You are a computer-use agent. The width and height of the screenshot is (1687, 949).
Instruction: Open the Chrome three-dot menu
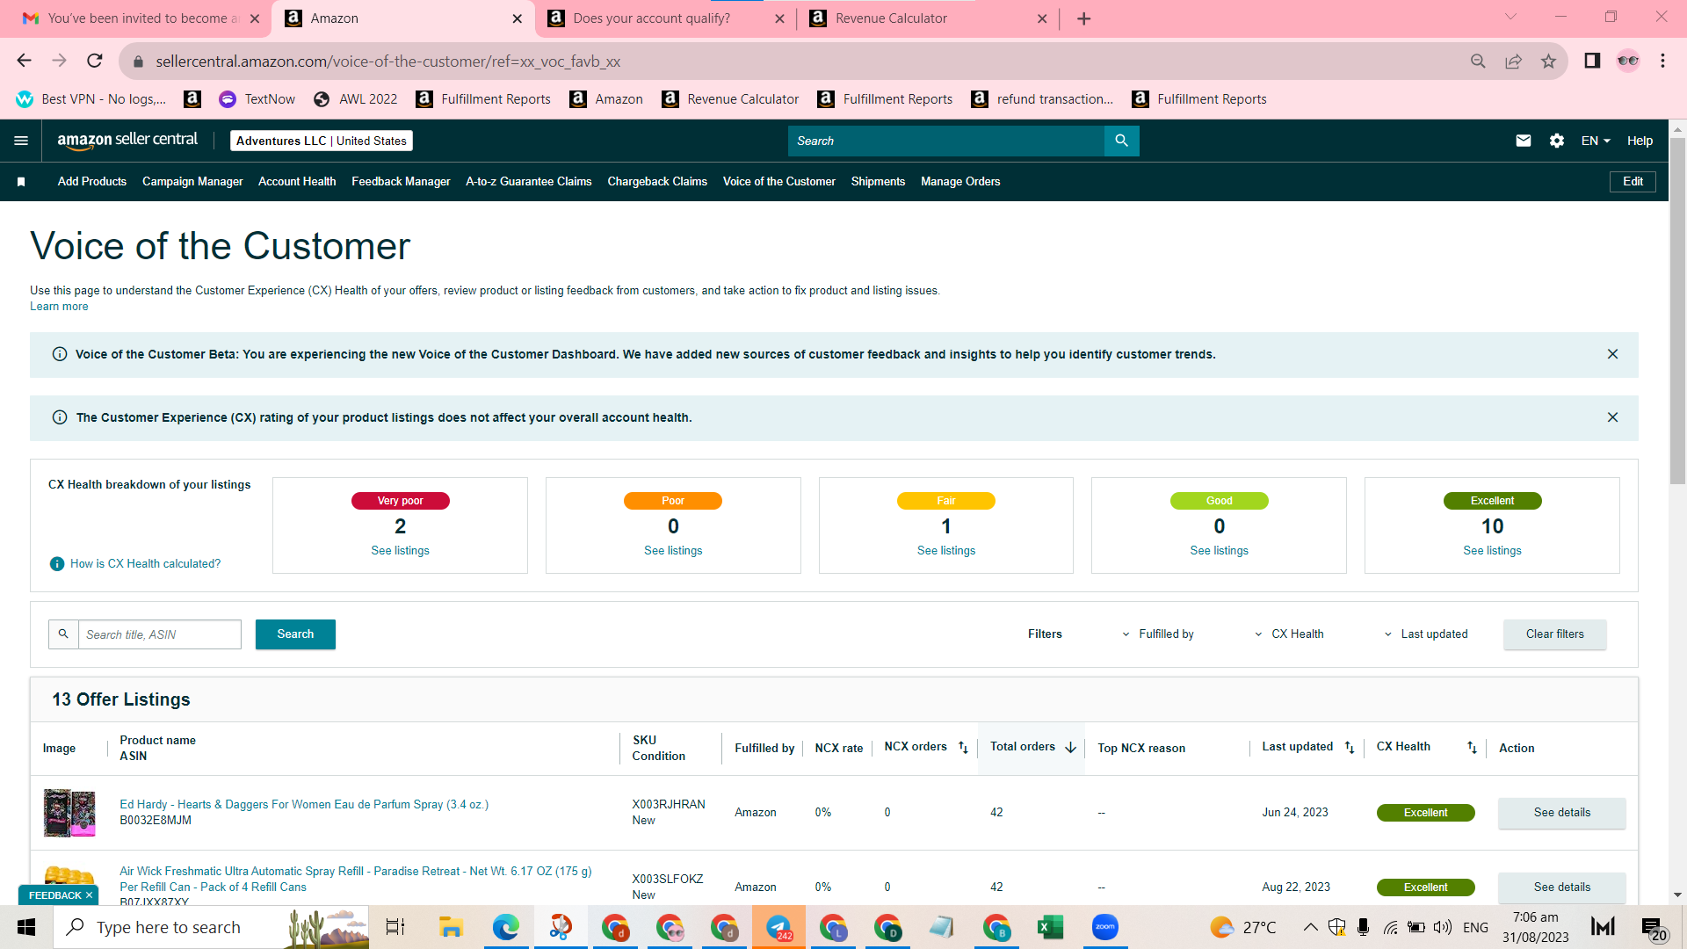tap(1662, 61)
